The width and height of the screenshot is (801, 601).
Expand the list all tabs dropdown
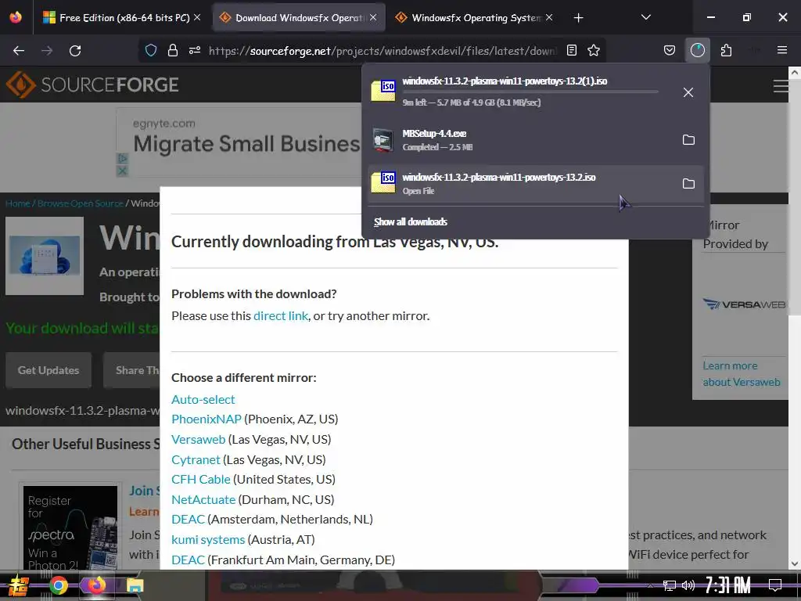coord(645,17)
